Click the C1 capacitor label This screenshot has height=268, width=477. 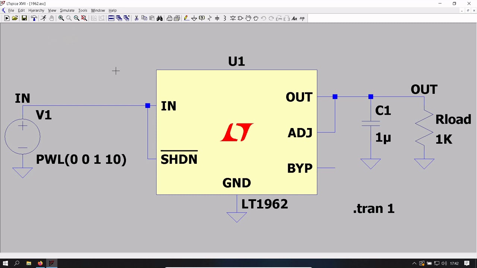(x=383, y=111)
